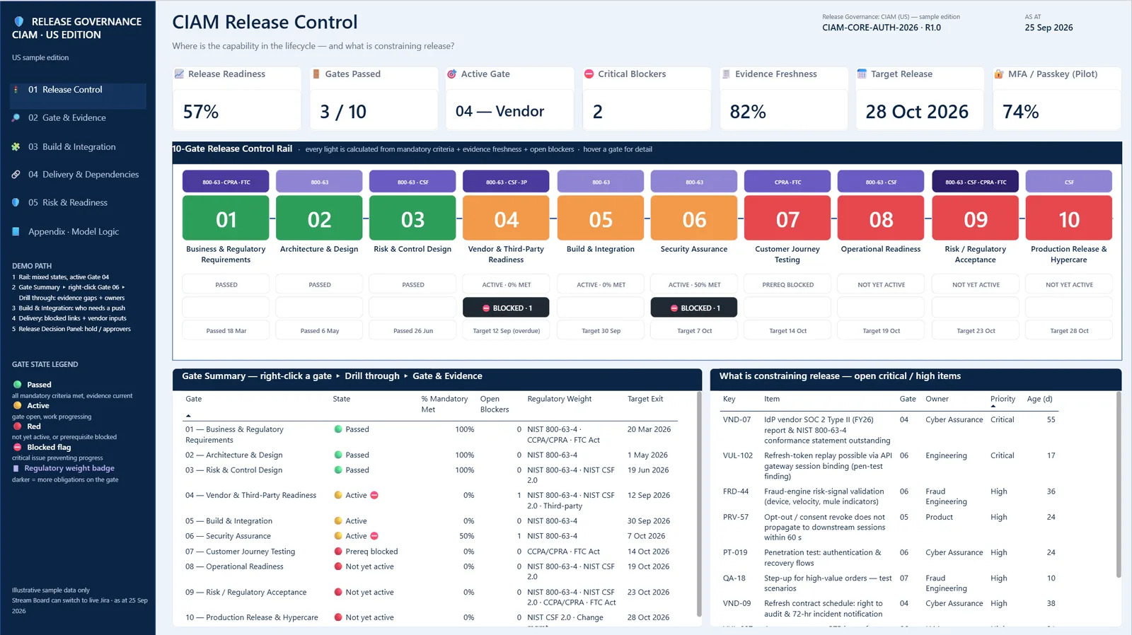Sort Gate Summary by Gate column
This screenshot has width=1132, height=635.
194,400
